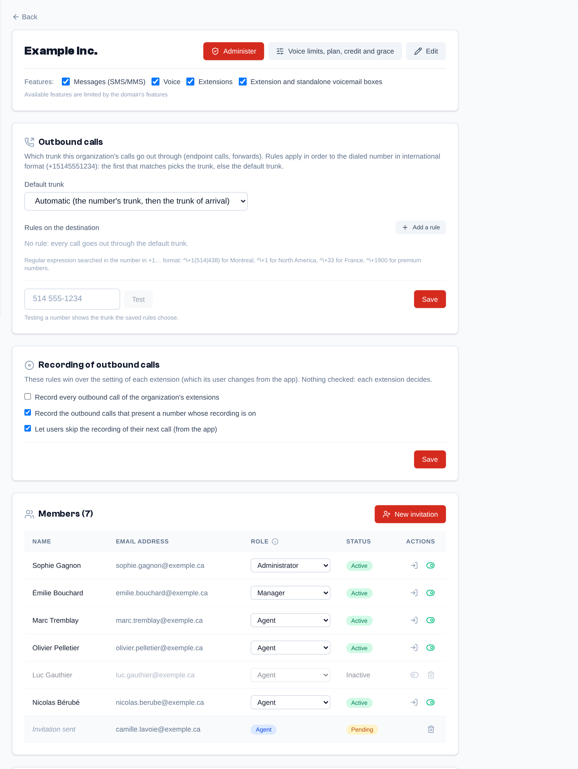Go Back with the arrow link
The width and height of the screenshot is (578, 769).
[25, 17]
